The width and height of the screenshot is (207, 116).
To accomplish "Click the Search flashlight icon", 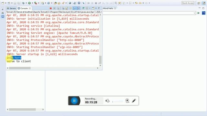I will coord(63,3).
